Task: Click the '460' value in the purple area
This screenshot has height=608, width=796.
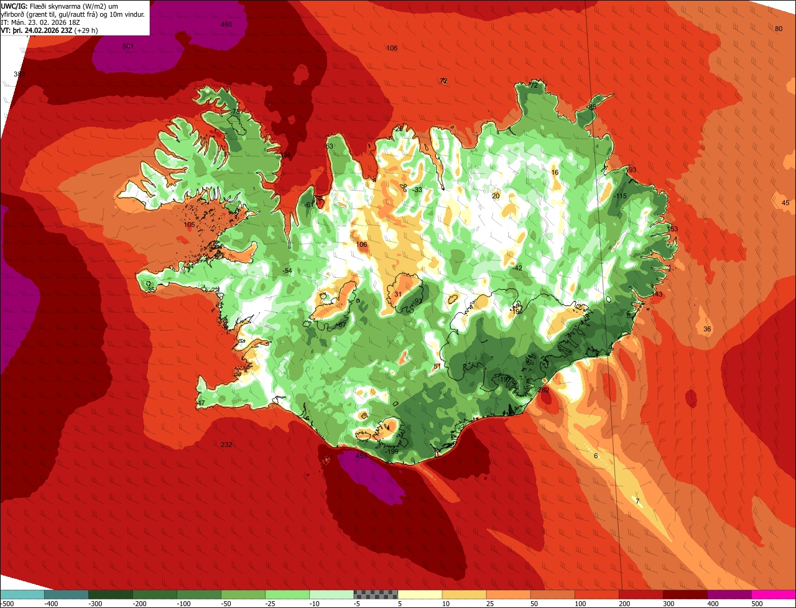Action: (x=226, y=24)
